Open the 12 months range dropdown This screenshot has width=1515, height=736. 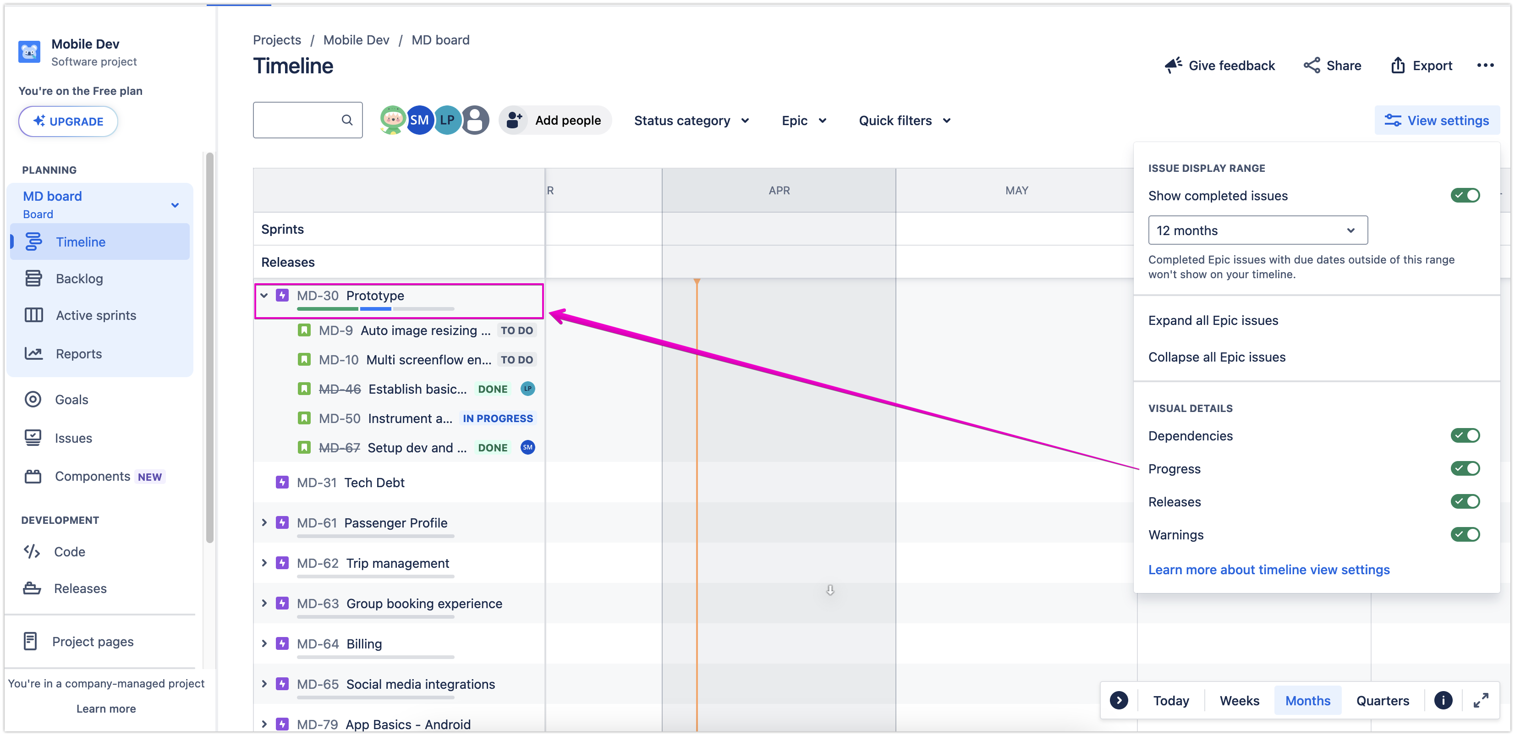point(1257,230)
